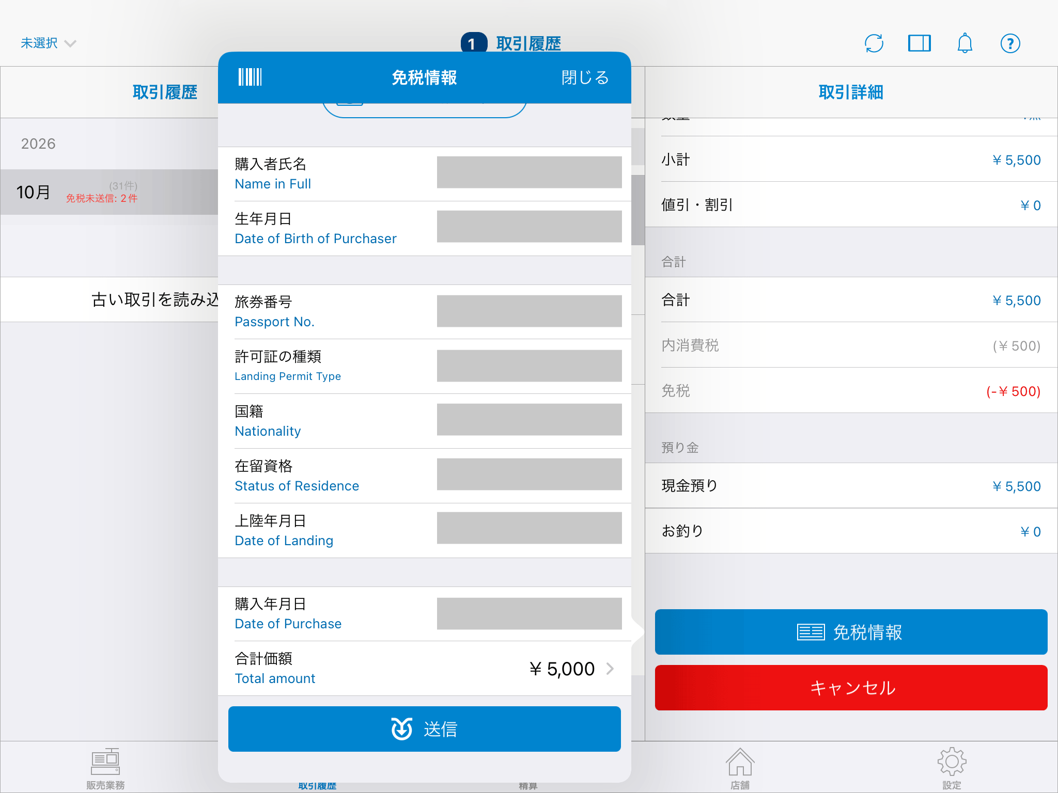Click the 免税 (-¥500) row
Viewport: 1058px width, 793px height.
[851, 391]
